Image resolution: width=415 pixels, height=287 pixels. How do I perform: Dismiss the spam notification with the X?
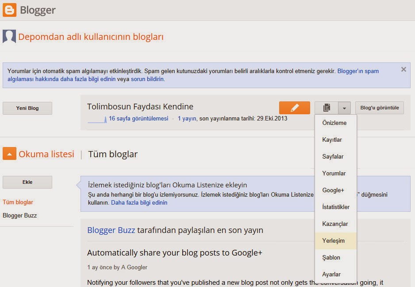pos(403,69)
